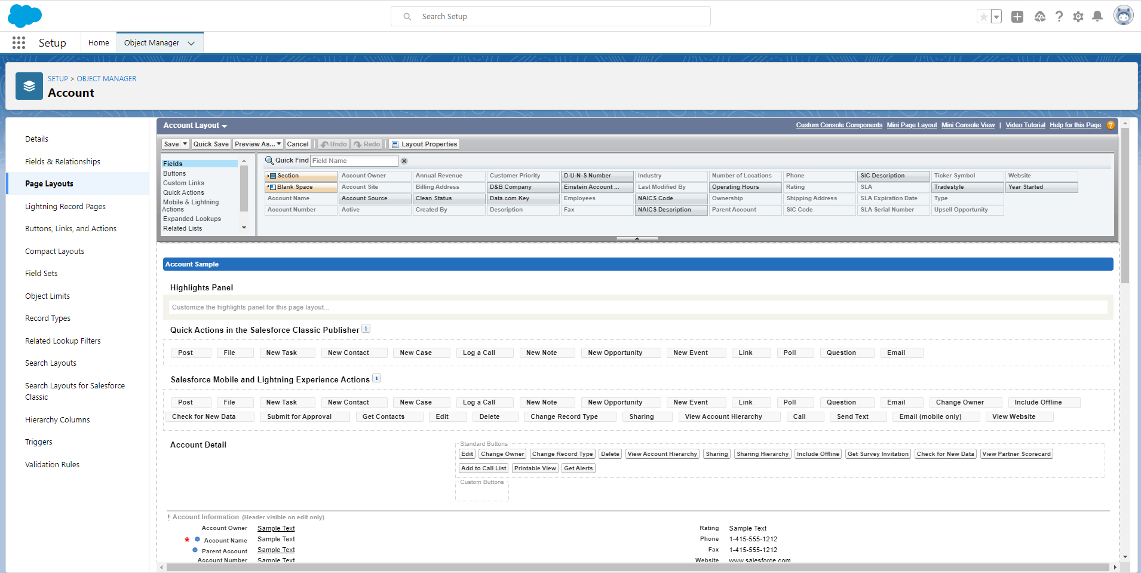Open the Preview As dropdown
Viewport: 1141px width, 573px height.
[x=258, y=144]
